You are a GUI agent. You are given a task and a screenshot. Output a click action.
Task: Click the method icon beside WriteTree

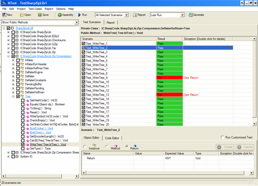point(27,145)
